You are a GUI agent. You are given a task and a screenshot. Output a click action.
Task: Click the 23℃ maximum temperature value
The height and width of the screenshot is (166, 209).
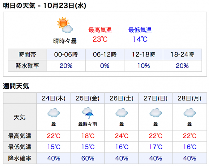pyautogui.click(x=100, y=39)
